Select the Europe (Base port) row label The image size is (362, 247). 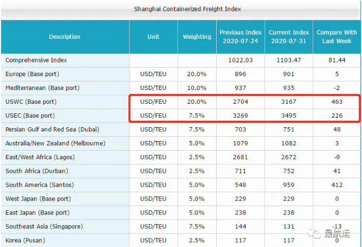pos(32,74)
